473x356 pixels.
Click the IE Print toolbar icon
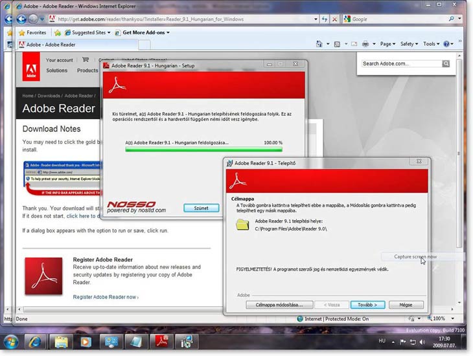[365, 44]
